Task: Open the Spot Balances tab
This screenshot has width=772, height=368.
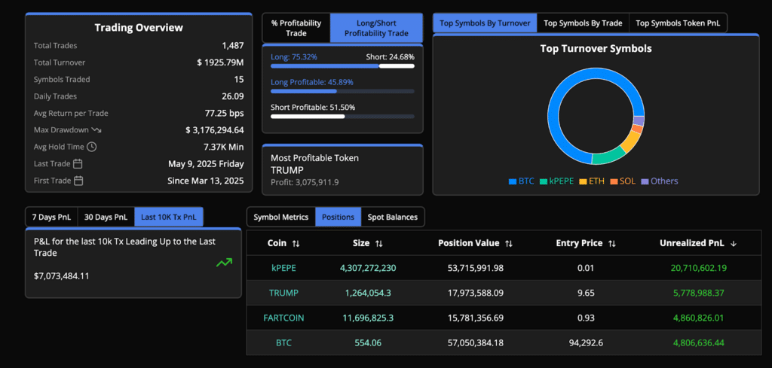Action: pos(393,217)
